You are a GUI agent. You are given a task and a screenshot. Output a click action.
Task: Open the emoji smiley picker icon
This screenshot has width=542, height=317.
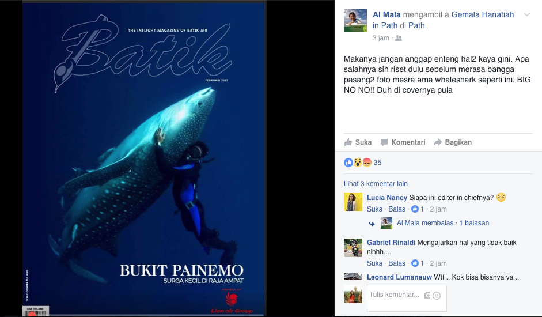click(437, 295)
